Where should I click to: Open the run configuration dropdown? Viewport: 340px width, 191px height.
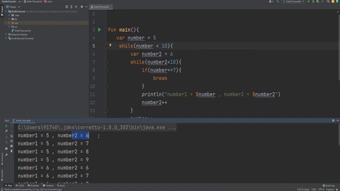[293, 2]
